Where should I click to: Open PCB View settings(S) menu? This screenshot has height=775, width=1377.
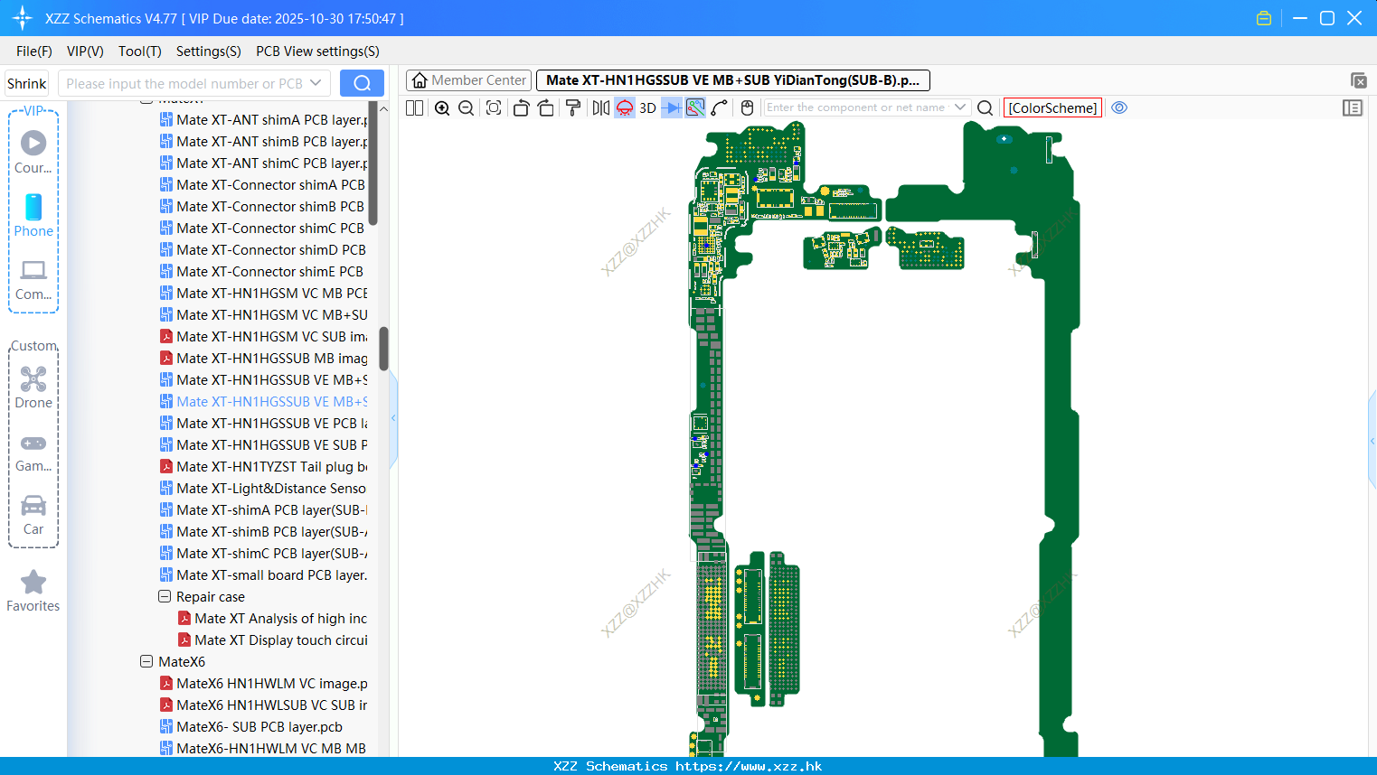point(317,51)
